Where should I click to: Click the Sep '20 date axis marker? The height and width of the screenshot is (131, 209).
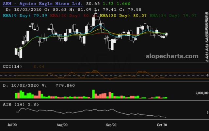tap(111, 125)
